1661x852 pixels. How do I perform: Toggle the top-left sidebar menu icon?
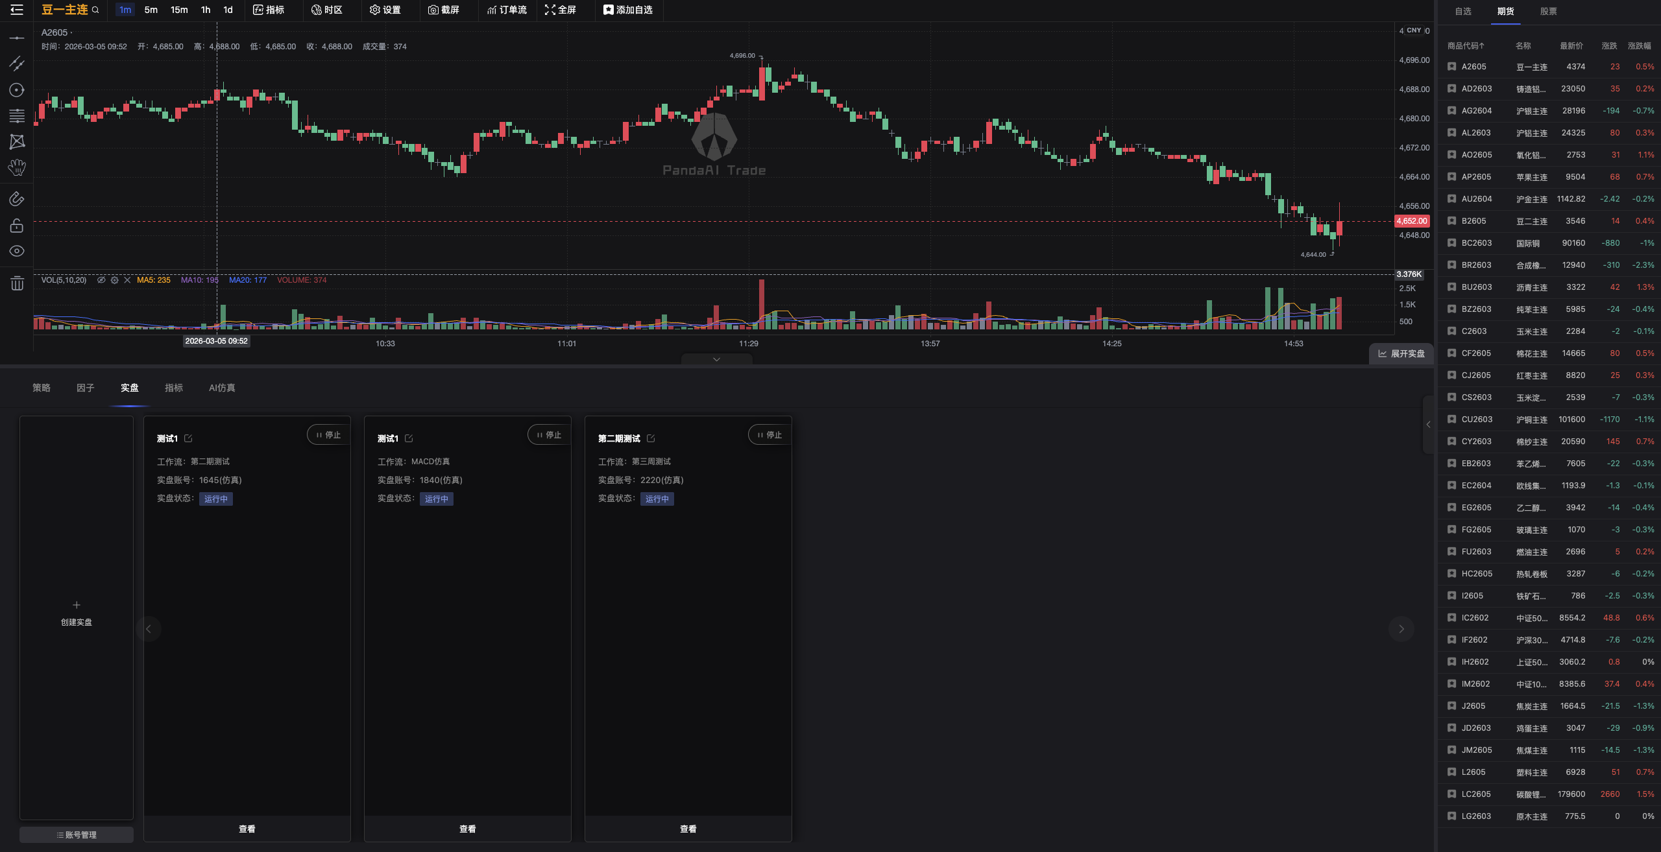tap(17, 10)
